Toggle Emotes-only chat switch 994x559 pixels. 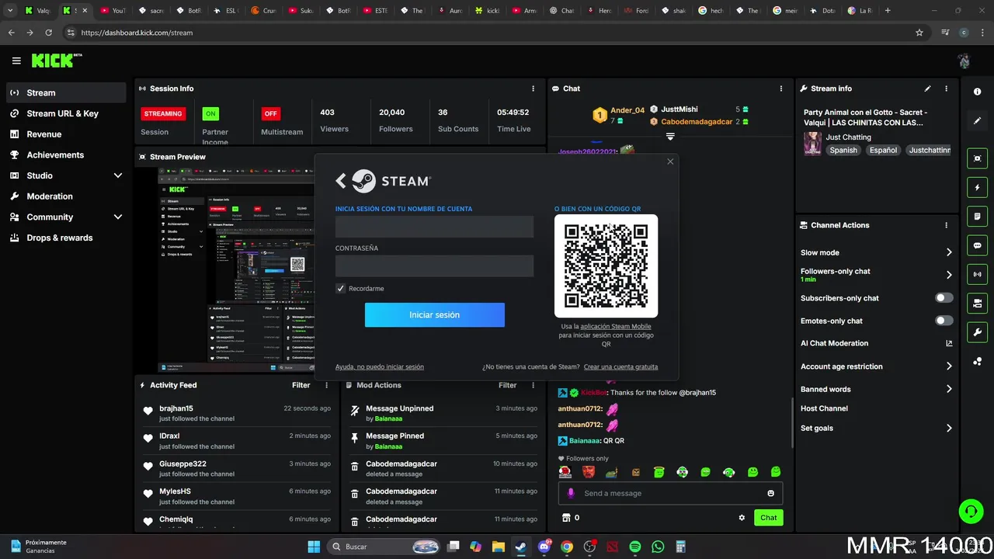[944, 321]
